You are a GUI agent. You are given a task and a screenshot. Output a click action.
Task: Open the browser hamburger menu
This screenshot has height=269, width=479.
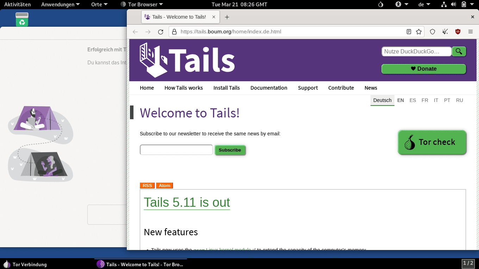pyautogui.click(x=471, y=32)
